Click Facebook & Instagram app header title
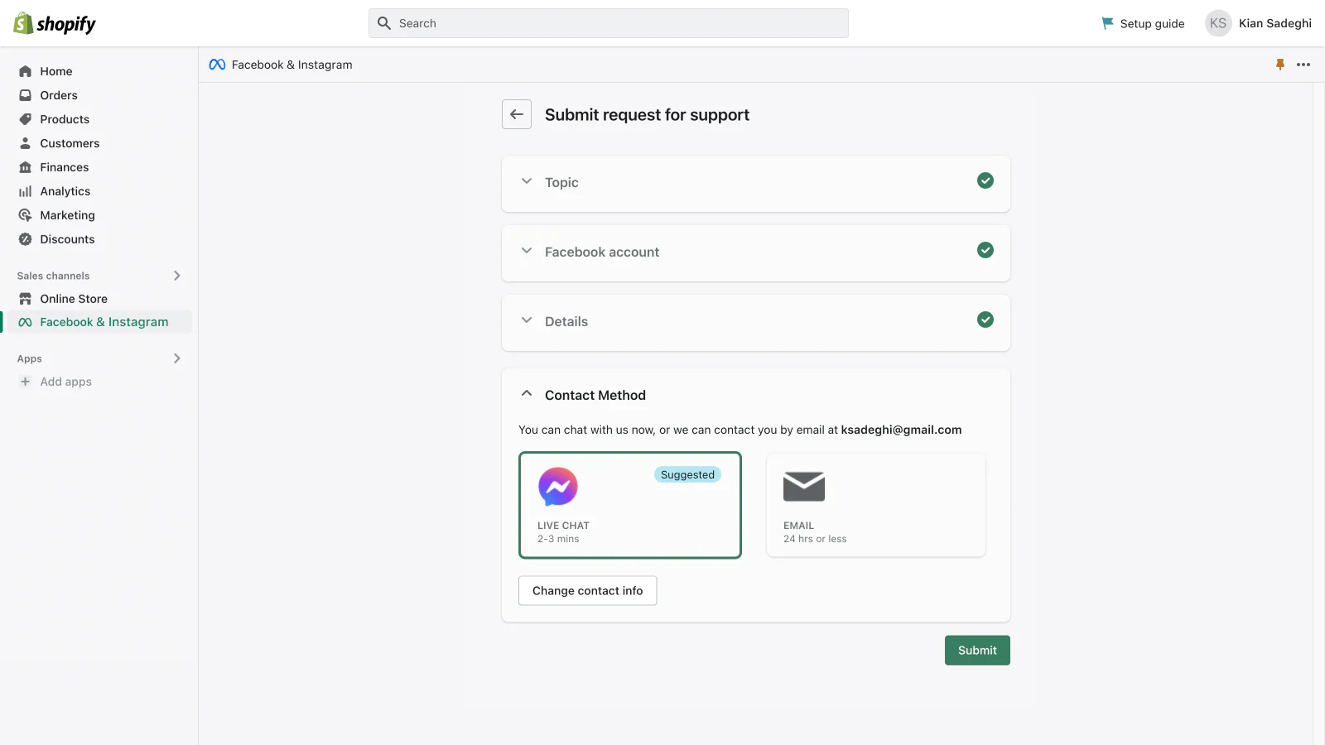Screen dimensions: 1325x745 click(x=292, y=65)
